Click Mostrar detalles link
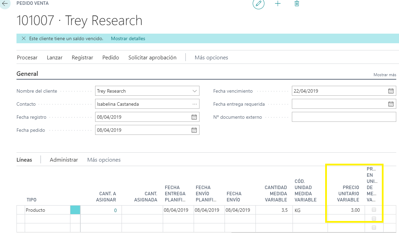 pos(128,38)
